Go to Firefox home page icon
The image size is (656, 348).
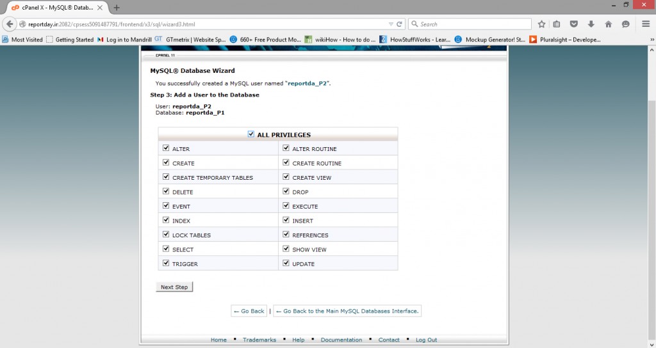[x=608, y=24]
